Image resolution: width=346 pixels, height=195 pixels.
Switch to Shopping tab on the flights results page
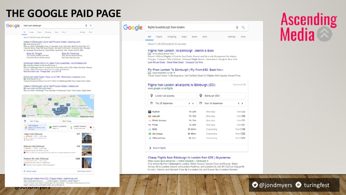(172, 37)
